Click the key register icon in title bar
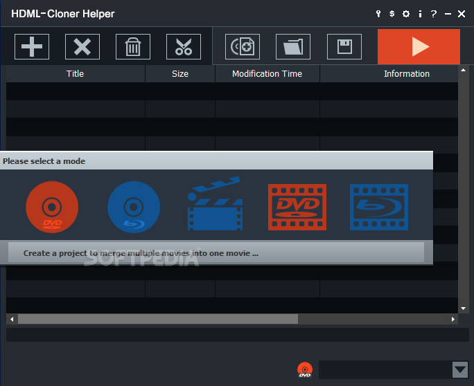This screenshot has width=474, height=386. pyautogui.click(x=378, y=14)
